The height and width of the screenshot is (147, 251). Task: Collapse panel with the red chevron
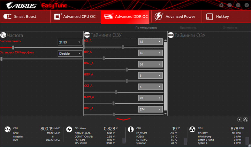click(123, 119)
